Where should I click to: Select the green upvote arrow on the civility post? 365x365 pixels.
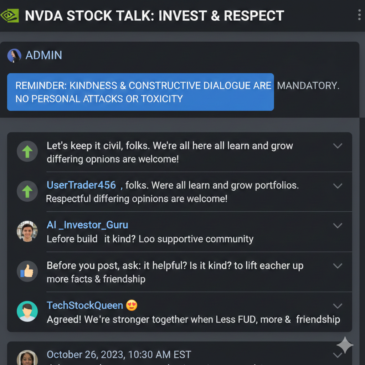[x=27, y=151]
